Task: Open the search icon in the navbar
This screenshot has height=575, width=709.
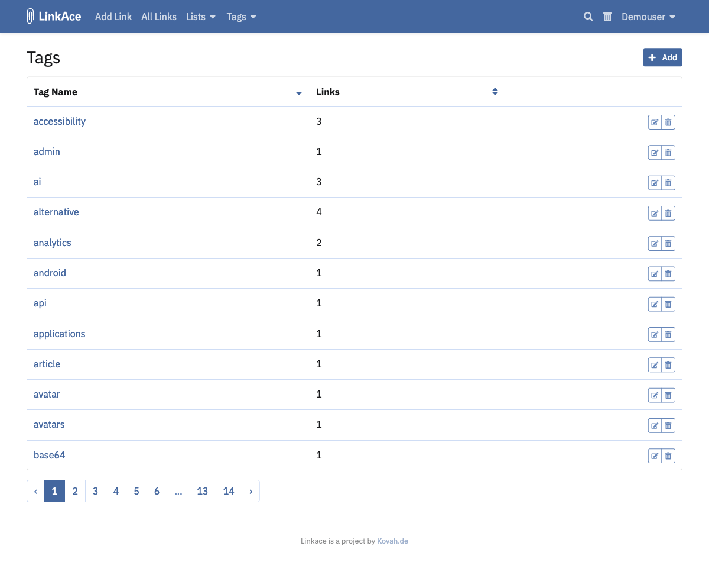Action: tap(588, 17)
